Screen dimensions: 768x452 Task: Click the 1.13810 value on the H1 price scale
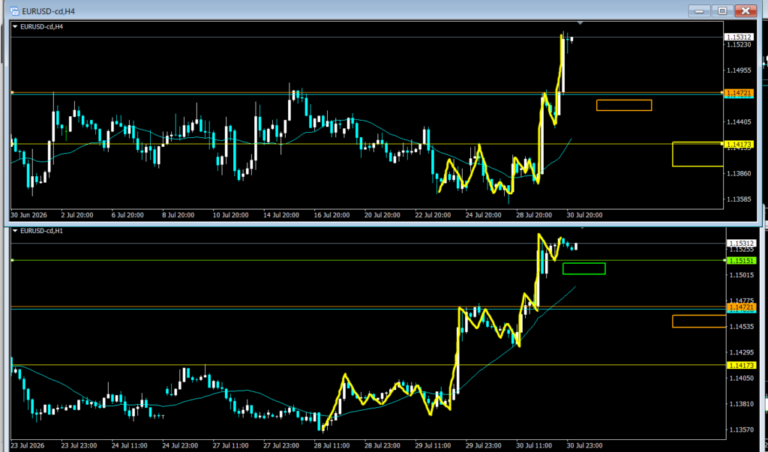(742, 404)
